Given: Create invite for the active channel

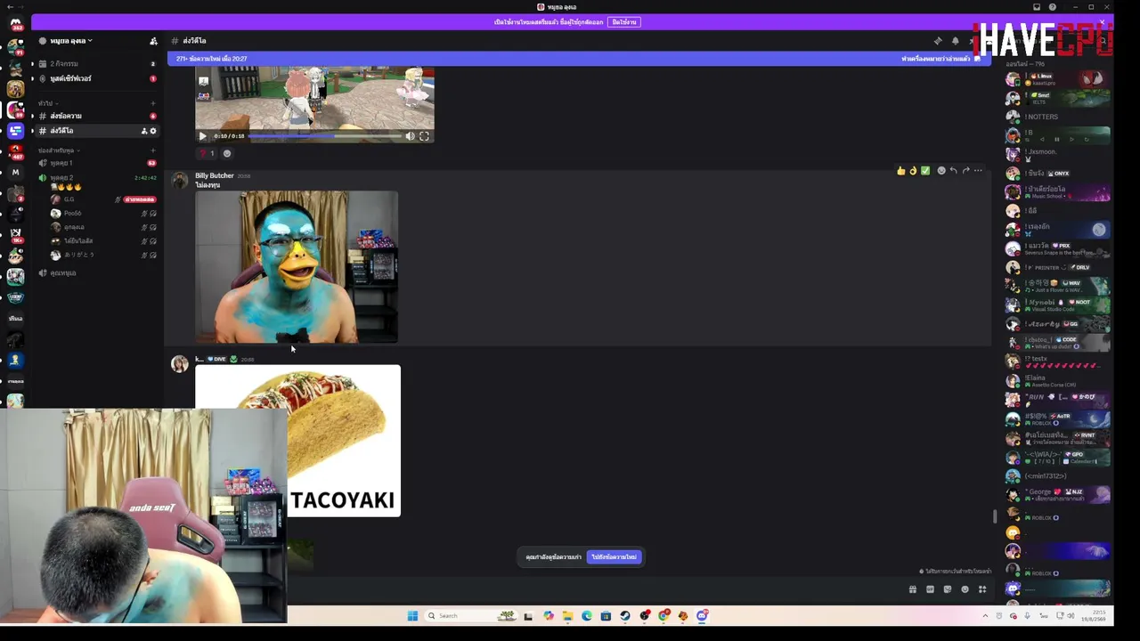Looking at the screenshot, I should (x=144, y=131).
